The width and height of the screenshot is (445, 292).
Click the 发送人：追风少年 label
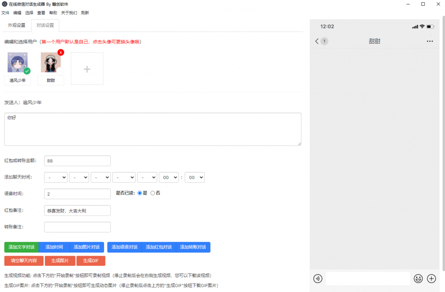point(23,103)
